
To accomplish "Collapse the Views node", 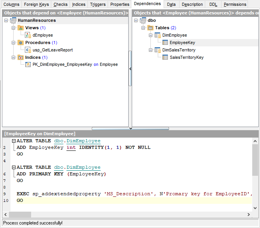I will [13, 28].
